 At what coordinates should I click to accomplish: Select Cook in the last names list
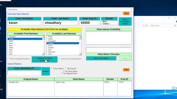[63, 45]
